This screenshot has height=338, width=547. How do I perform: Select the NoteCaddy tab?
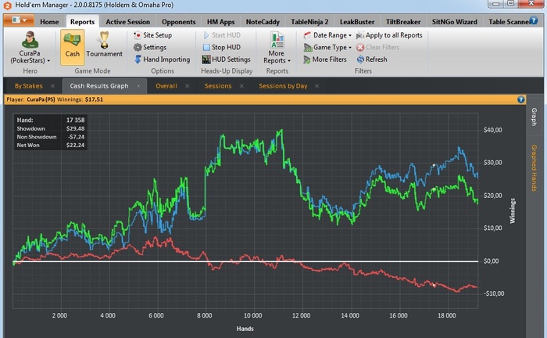[263, 22]
